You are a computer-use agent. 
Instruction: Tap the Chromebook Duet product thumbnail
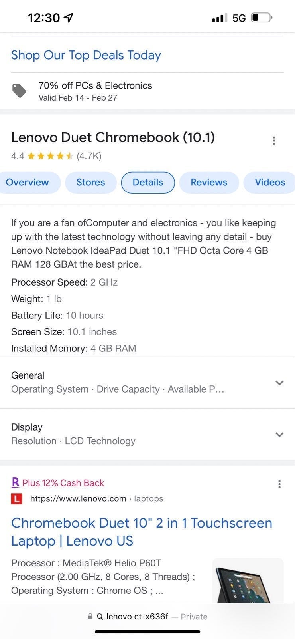click(248, 580)
